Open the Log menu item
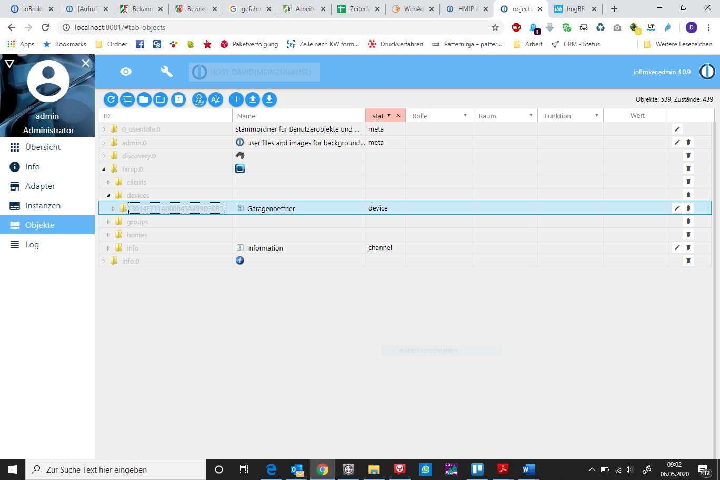Viewport: 720px width, 480px height. 47,245
